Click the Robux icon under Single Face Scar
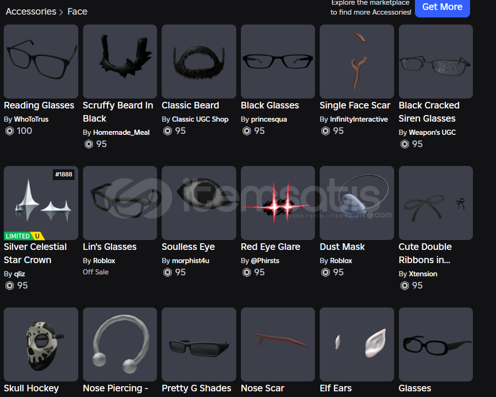Image resolution: width=496 pixels, height=397 pixels. 325,131
